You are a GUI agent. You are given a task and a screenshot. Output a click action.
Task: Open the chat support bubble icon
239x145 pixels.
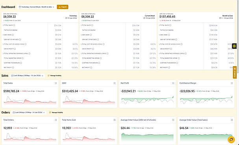(231, 139)
